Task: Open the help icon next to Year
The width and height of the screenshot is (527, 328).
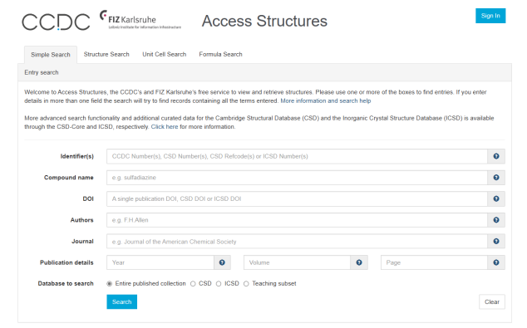Action: (222, 262)
